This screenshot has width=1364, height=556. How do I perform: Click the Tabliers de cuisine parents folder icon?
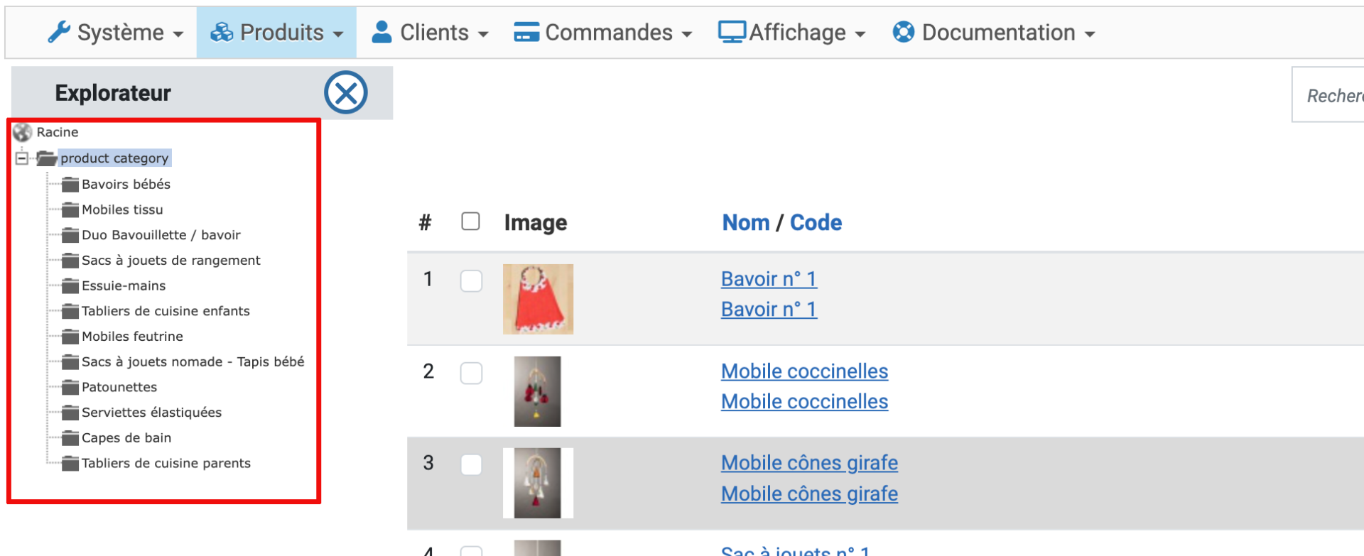coord(70,464)
